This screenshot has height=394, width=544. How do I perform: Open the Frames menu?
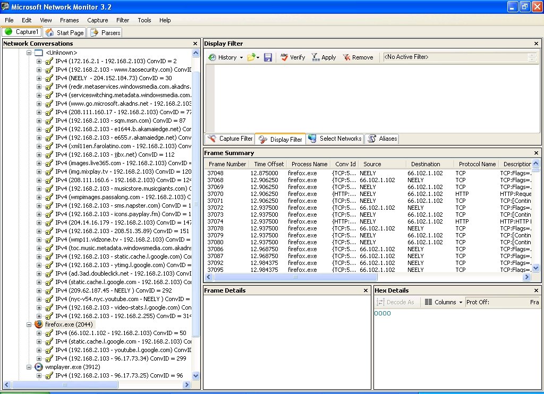[x=70, y=20]
